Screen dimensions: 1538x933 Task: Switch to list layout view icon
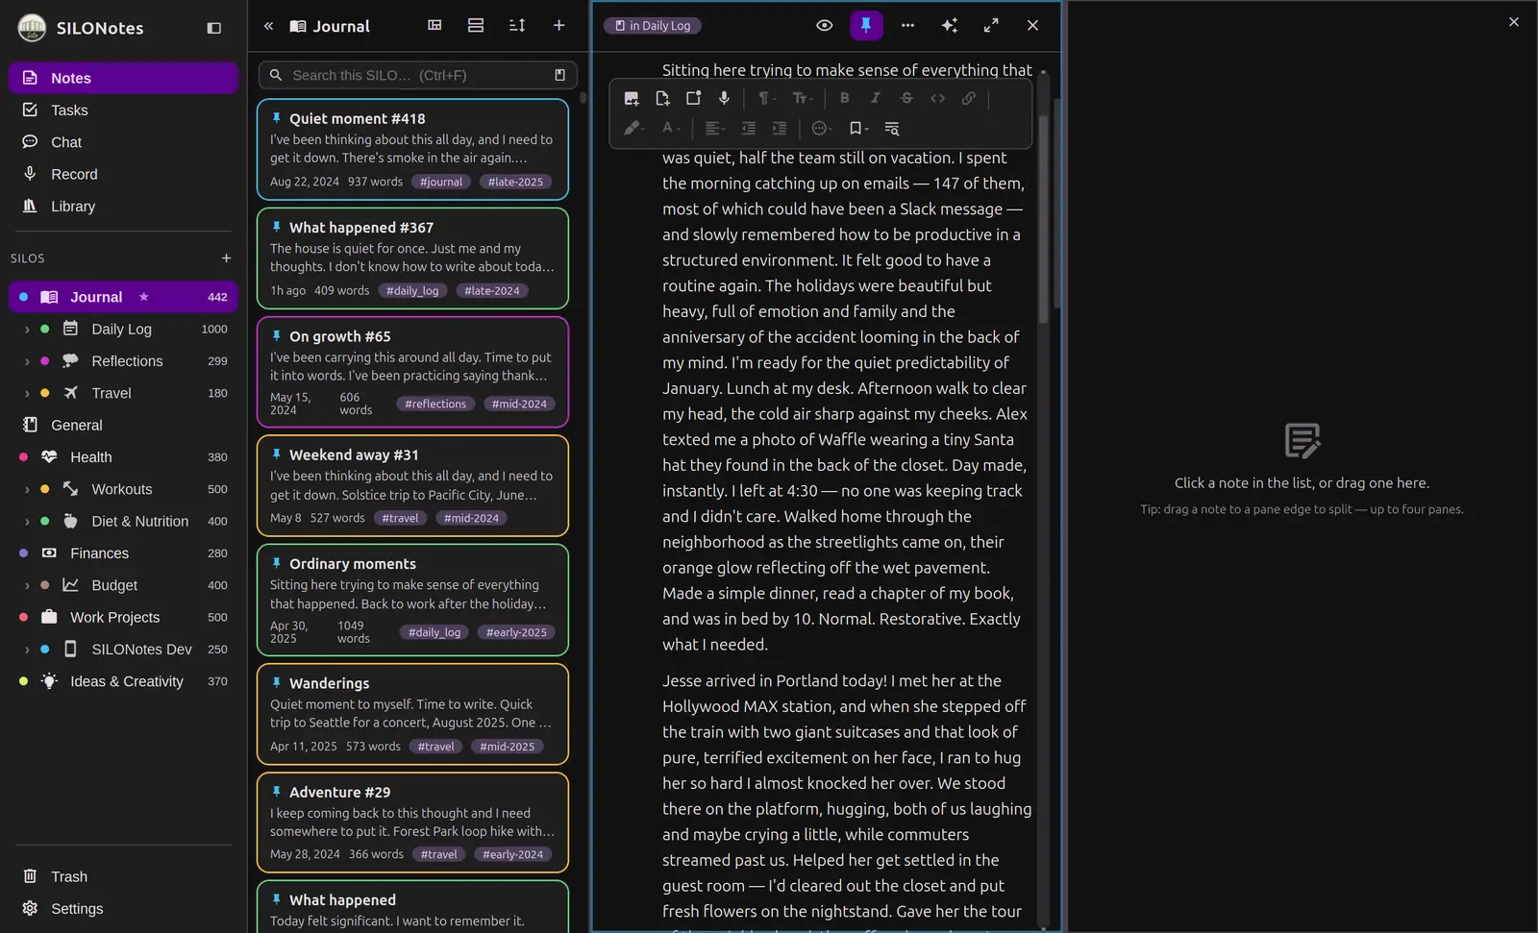[x=476, y=26]
